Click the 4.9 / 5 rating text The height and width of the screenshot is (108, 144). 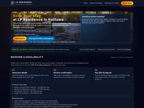(15, 49)
